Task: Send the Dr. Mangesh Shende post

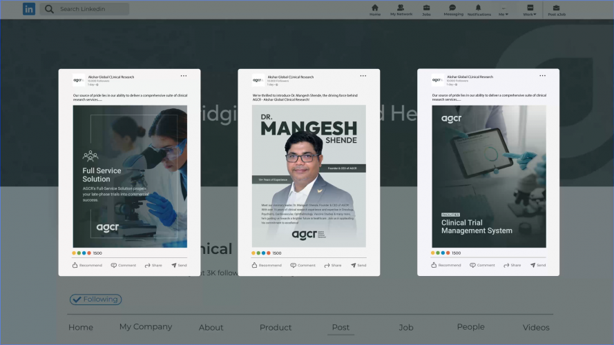Action: 358,265
